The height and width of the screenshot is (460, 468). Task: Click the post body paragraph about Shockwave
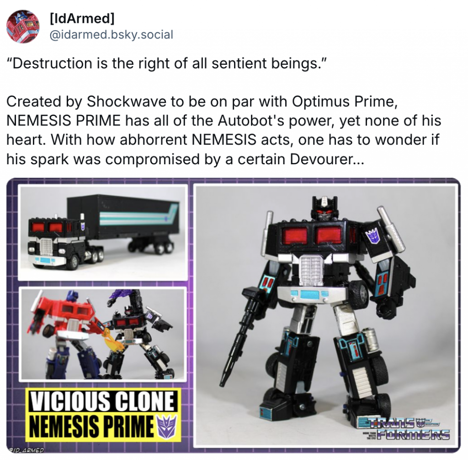223,130
